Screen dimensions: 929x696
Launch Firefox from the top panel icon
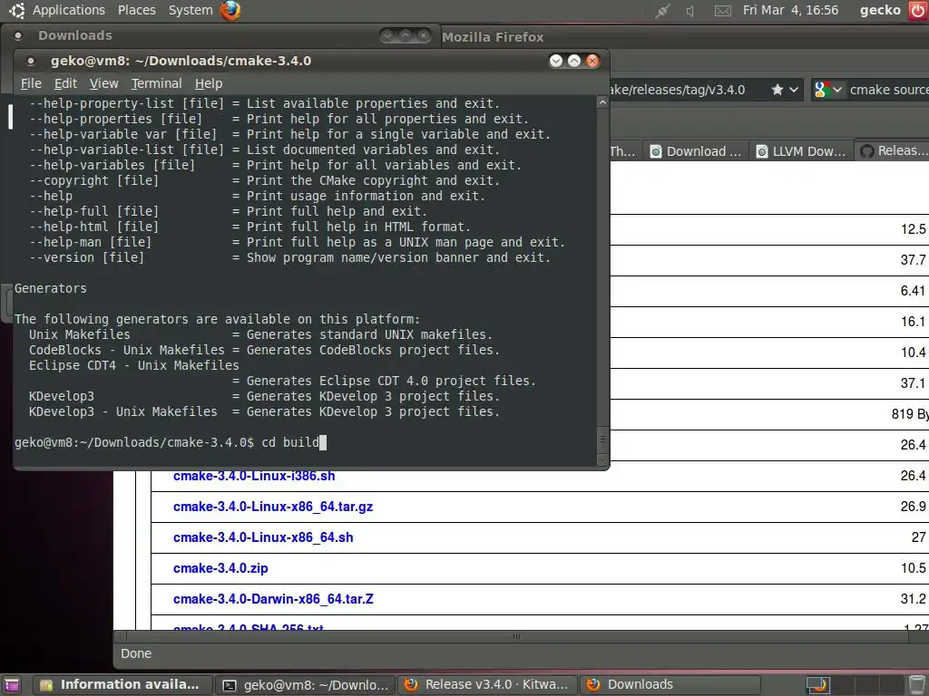coord(230,10)
